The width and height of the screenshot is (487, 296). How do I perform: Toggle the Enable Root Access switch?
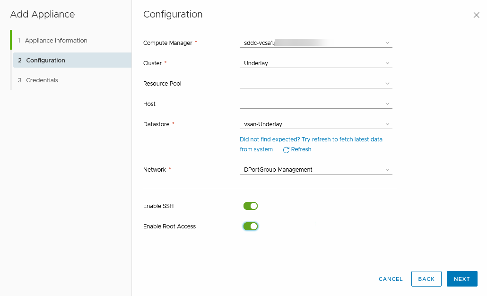(250, 226)
